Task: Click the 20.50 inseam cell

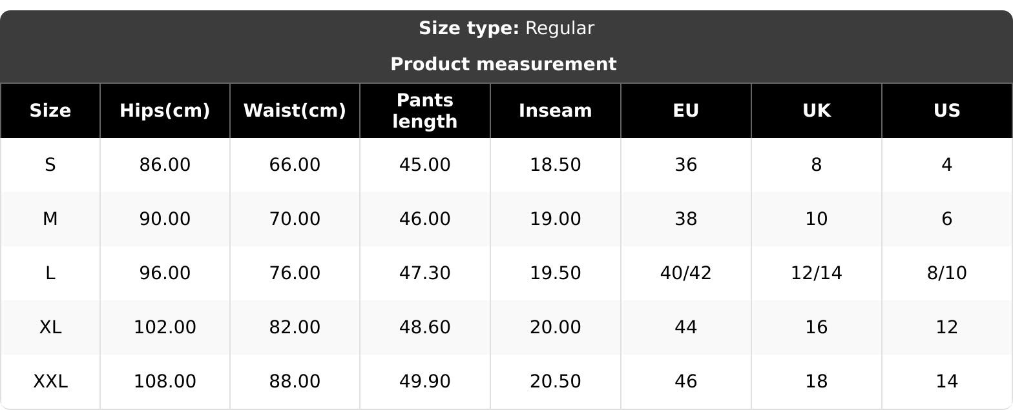Action: [x=556, y=382]
